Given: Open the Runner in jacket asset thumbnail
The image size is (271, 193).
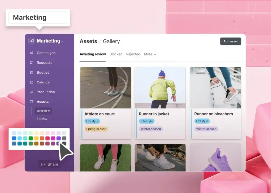Looking at the screenshot, I should (160, 88).
